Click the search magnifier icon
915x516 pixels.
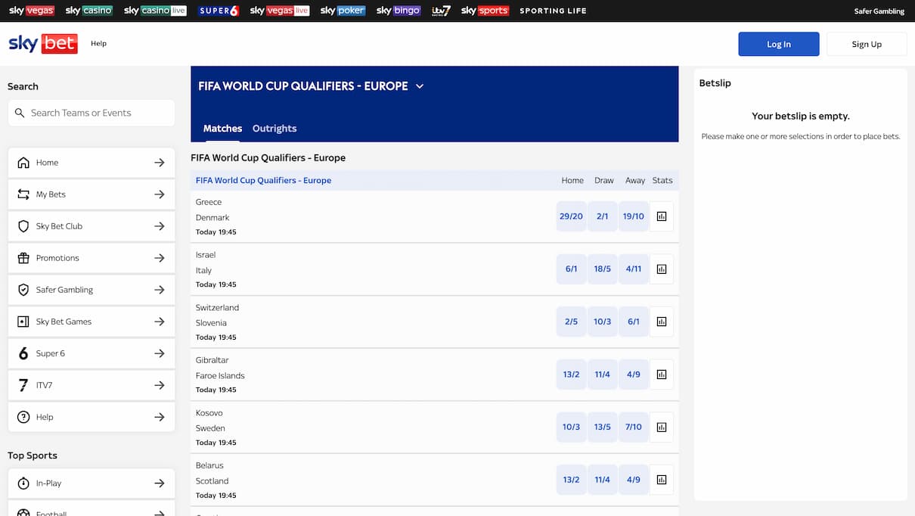20,113
